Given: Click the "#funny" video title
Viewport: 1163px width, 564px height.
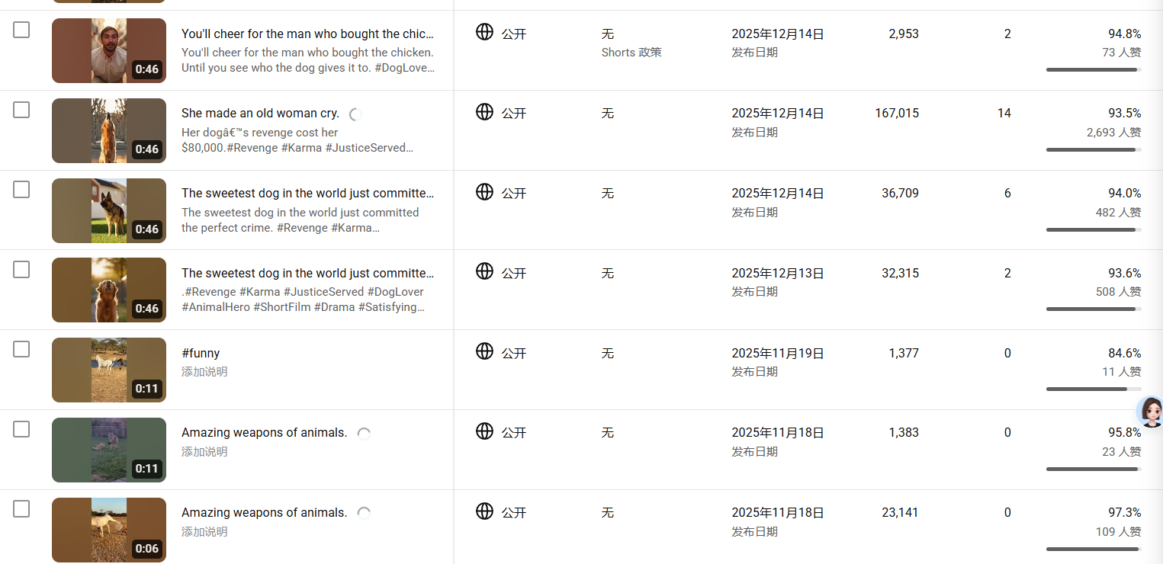Looking at the screenshot, I should pos(201,353).
